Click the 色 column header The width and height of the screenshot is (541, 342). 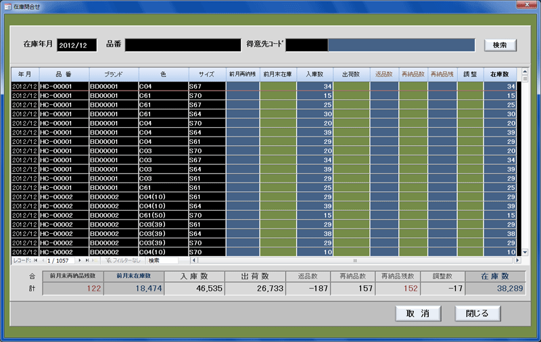click(164, 74)
